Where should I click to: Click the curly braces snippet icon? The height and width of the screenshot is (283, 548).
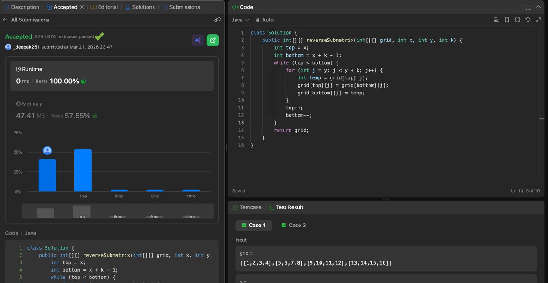(517, 20)
